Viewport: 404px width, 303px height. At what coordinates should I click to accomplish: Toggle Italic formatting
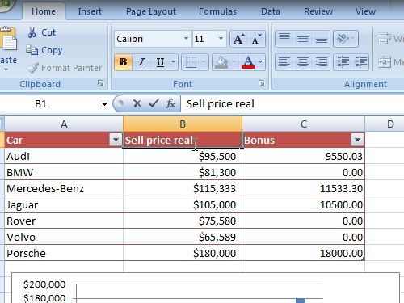[x=141, y=62]
